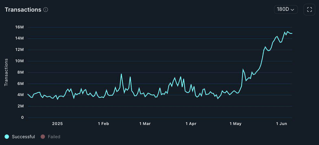Click the 16M y-axis label
The image size is (319, 145).
click(x=19, y=27)
